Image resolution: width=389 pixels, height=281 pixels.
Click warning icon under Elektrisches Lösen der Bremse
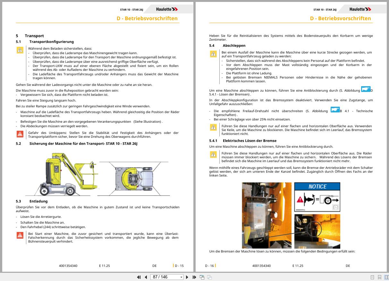[213, 155]
